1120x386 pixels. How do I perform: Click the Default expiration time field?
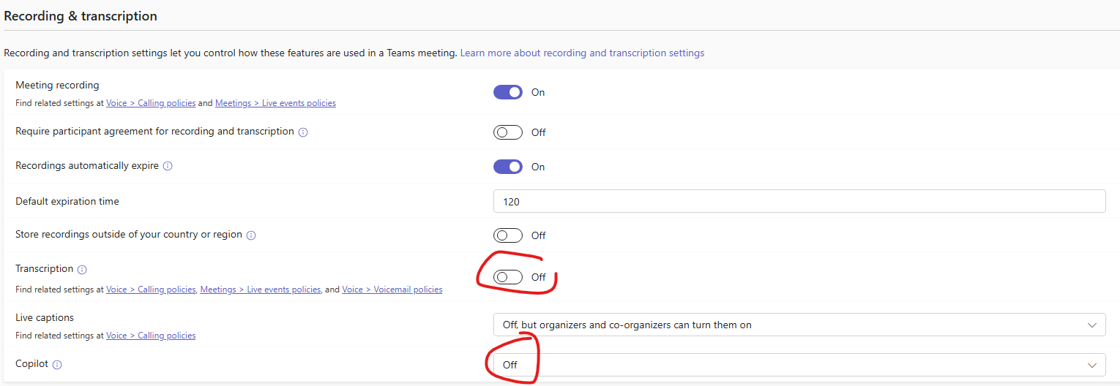click(x=799, y=201)
